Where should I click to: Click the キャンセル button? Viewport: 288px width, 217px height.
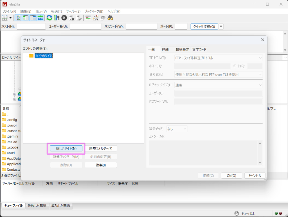255,175
